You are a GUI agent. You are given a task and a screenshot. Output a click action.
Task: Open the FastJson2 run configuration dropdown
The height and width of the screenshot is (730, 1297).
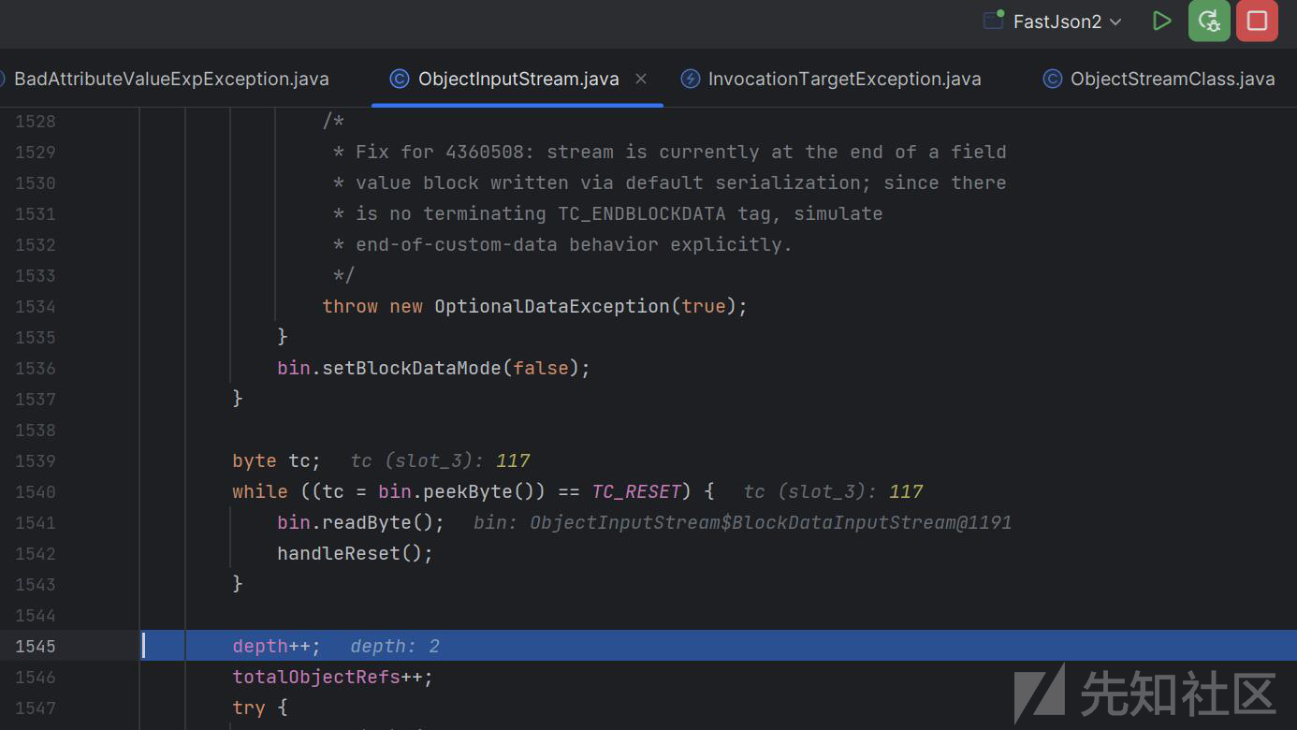(1067, 22)
